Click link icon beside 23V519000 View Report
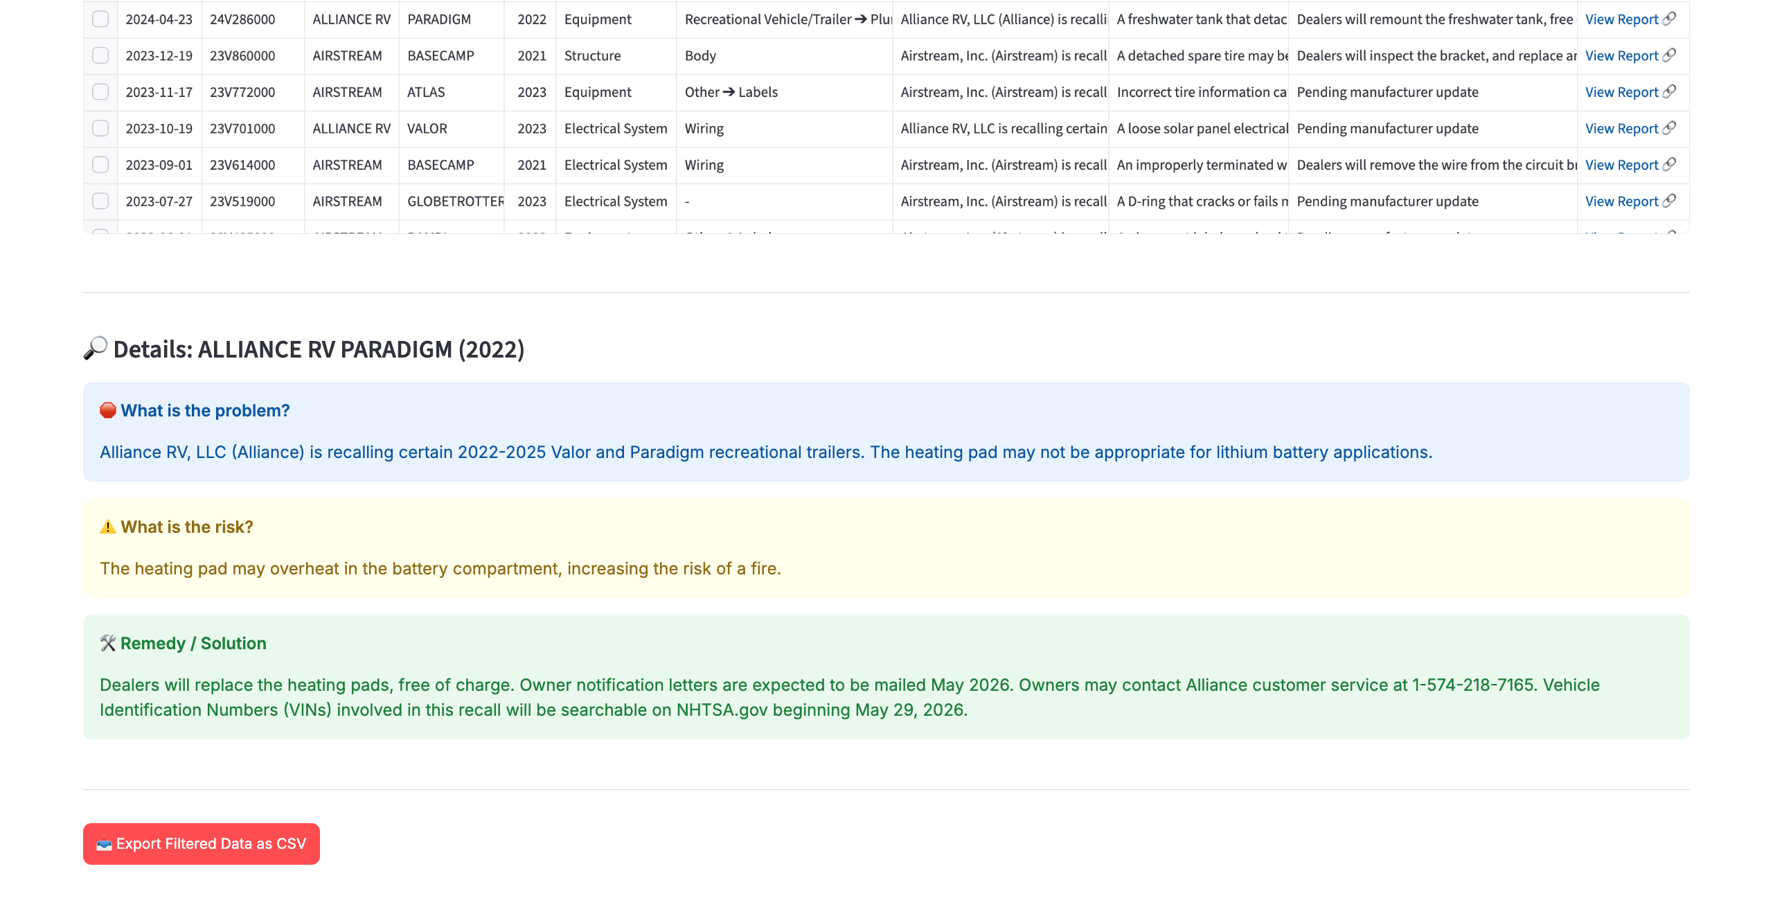The image size is (1773, 898). [1669, 200]
